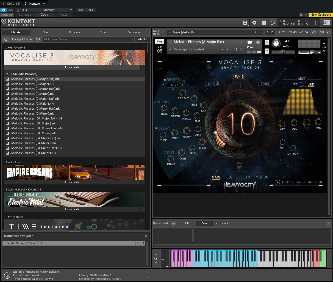Toggle ADSR KEY option

click(295, 84)
